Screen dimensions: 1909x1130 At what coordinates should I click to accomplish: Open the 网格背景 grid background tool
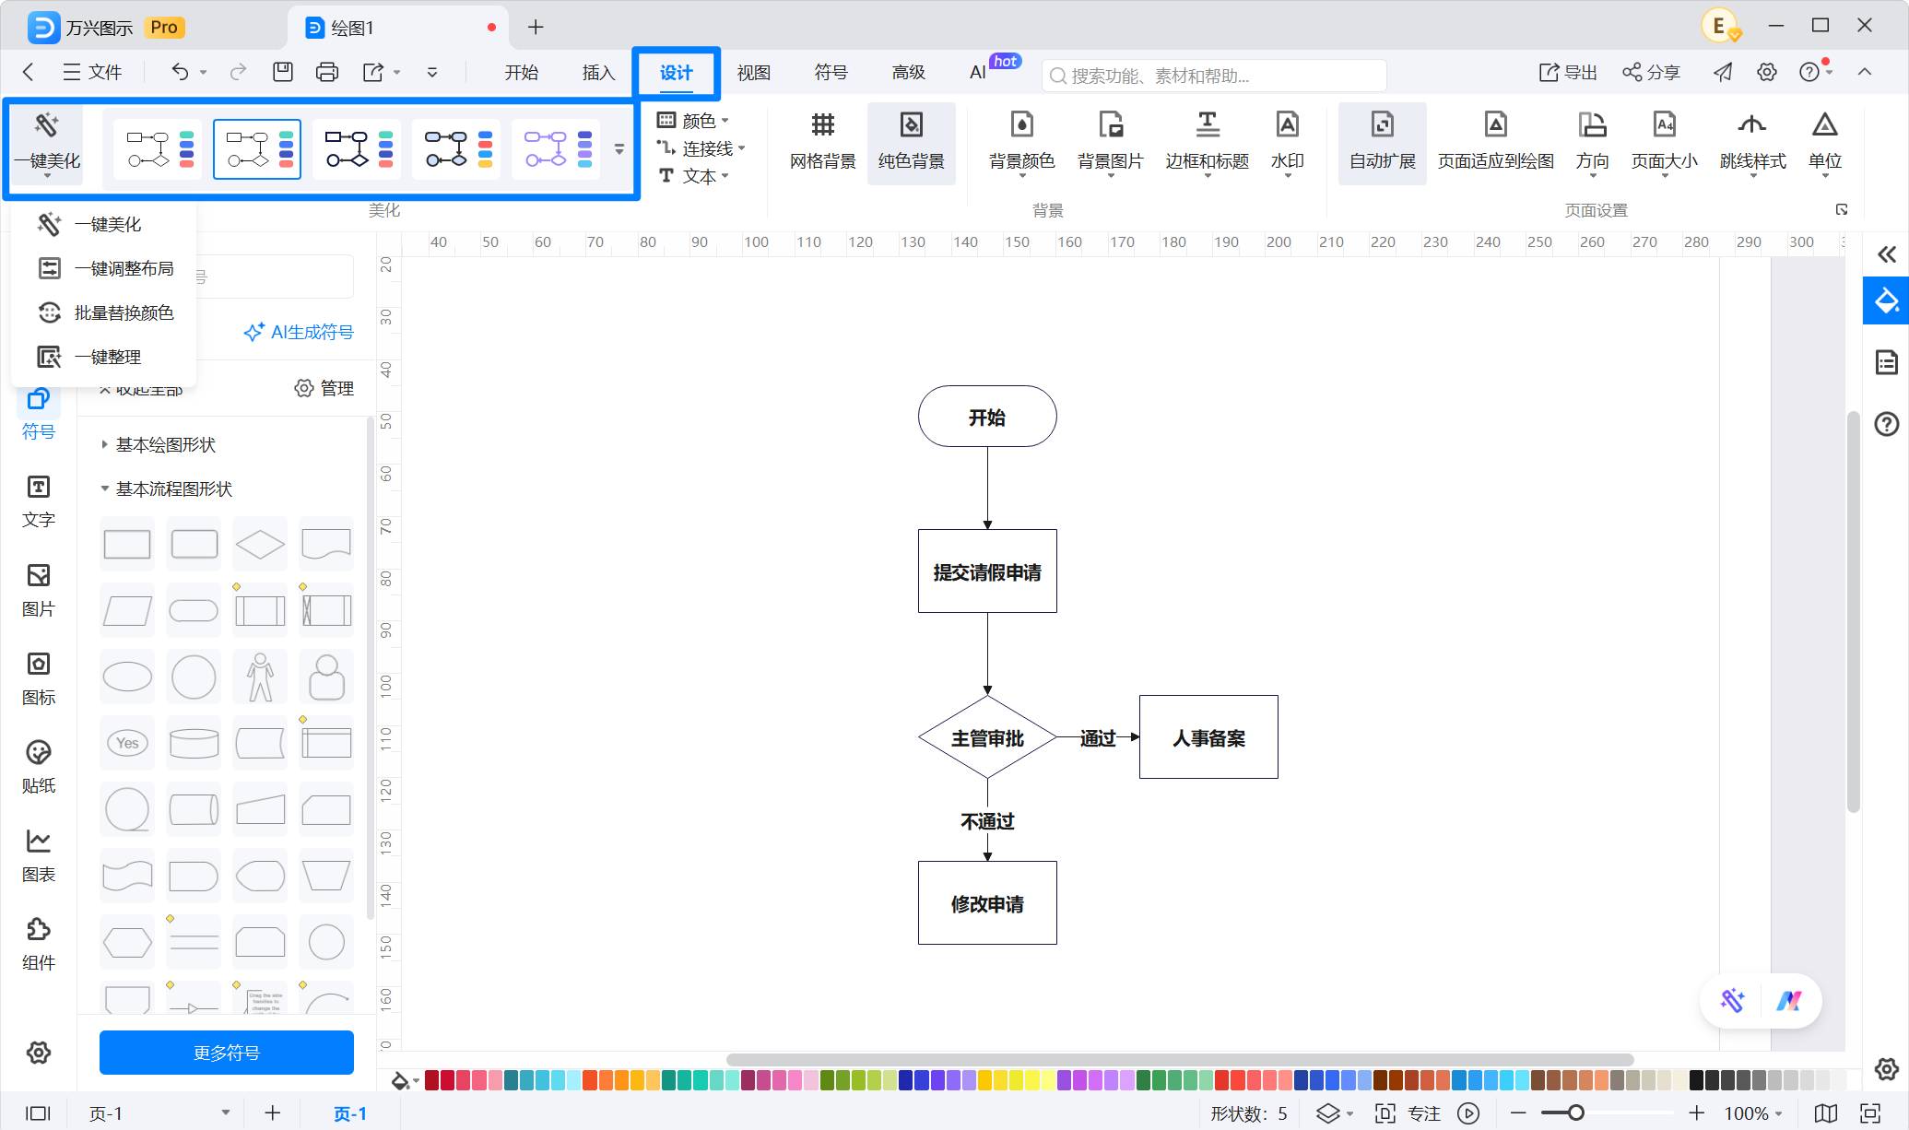[822, 143]
